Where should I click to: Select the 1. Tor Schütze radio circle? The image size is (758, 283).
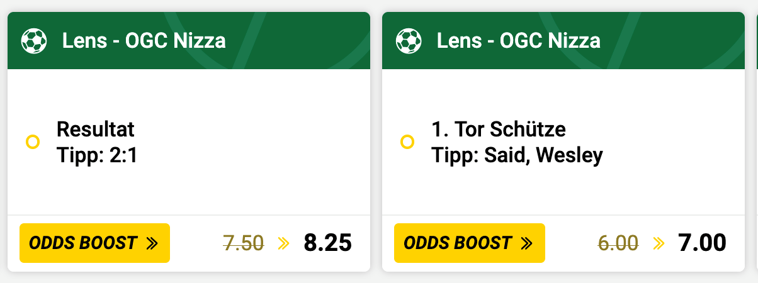[407, 142]
